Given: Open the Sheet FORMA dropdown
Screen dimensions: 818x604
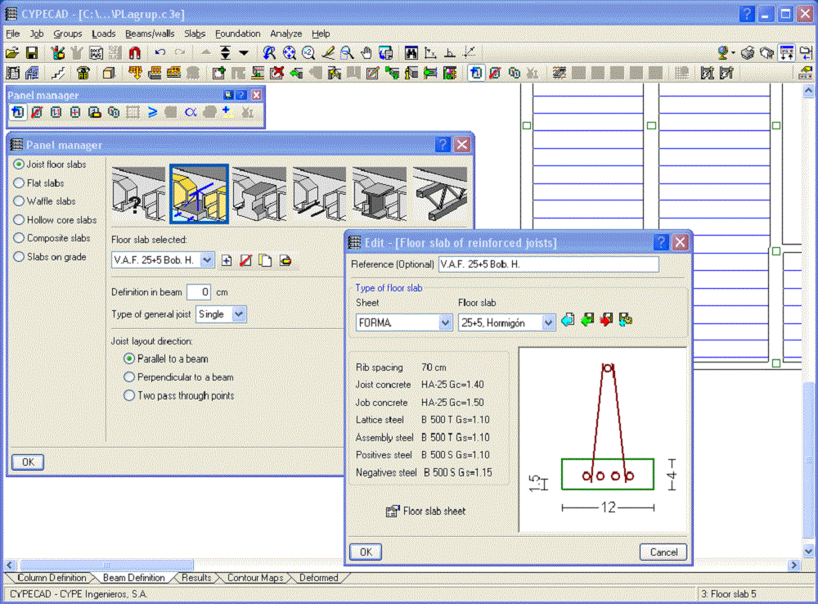Looking at the screenshot, I should [x=445, y=323].
